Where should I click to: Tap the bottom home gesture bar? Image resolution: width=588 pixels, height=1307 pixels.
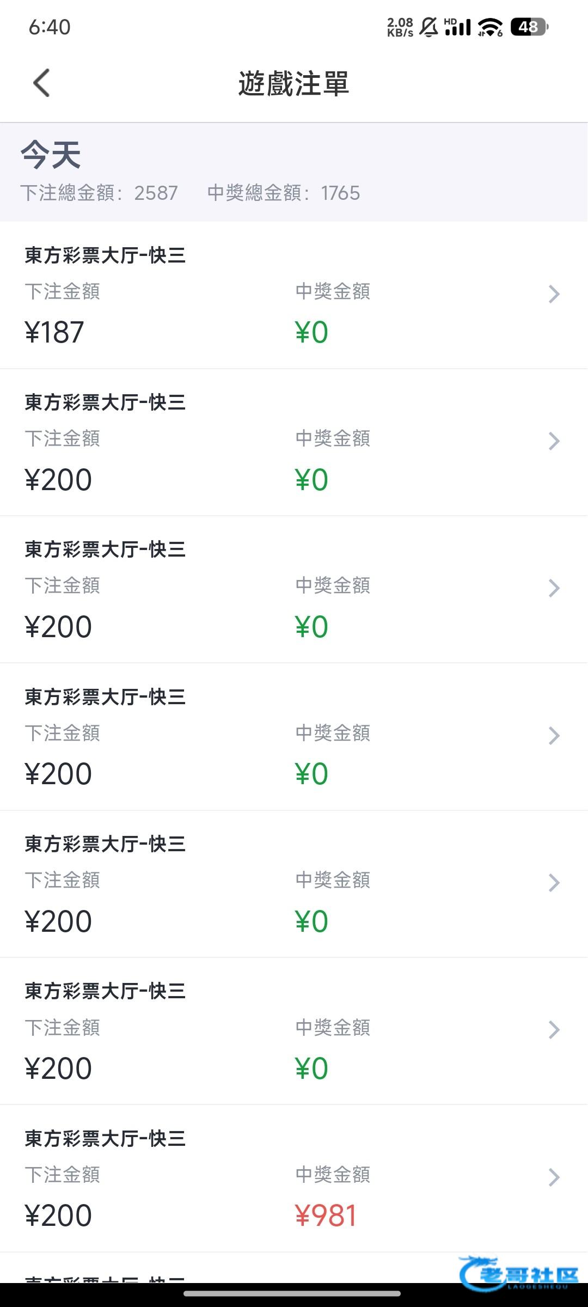[292, 1293]
